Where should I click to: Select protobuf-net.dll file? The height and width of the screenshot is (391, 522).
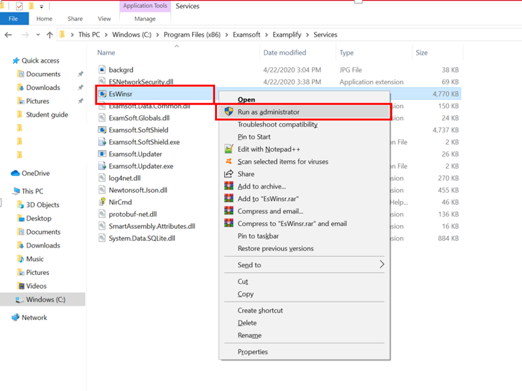click(x=133, y=214)
